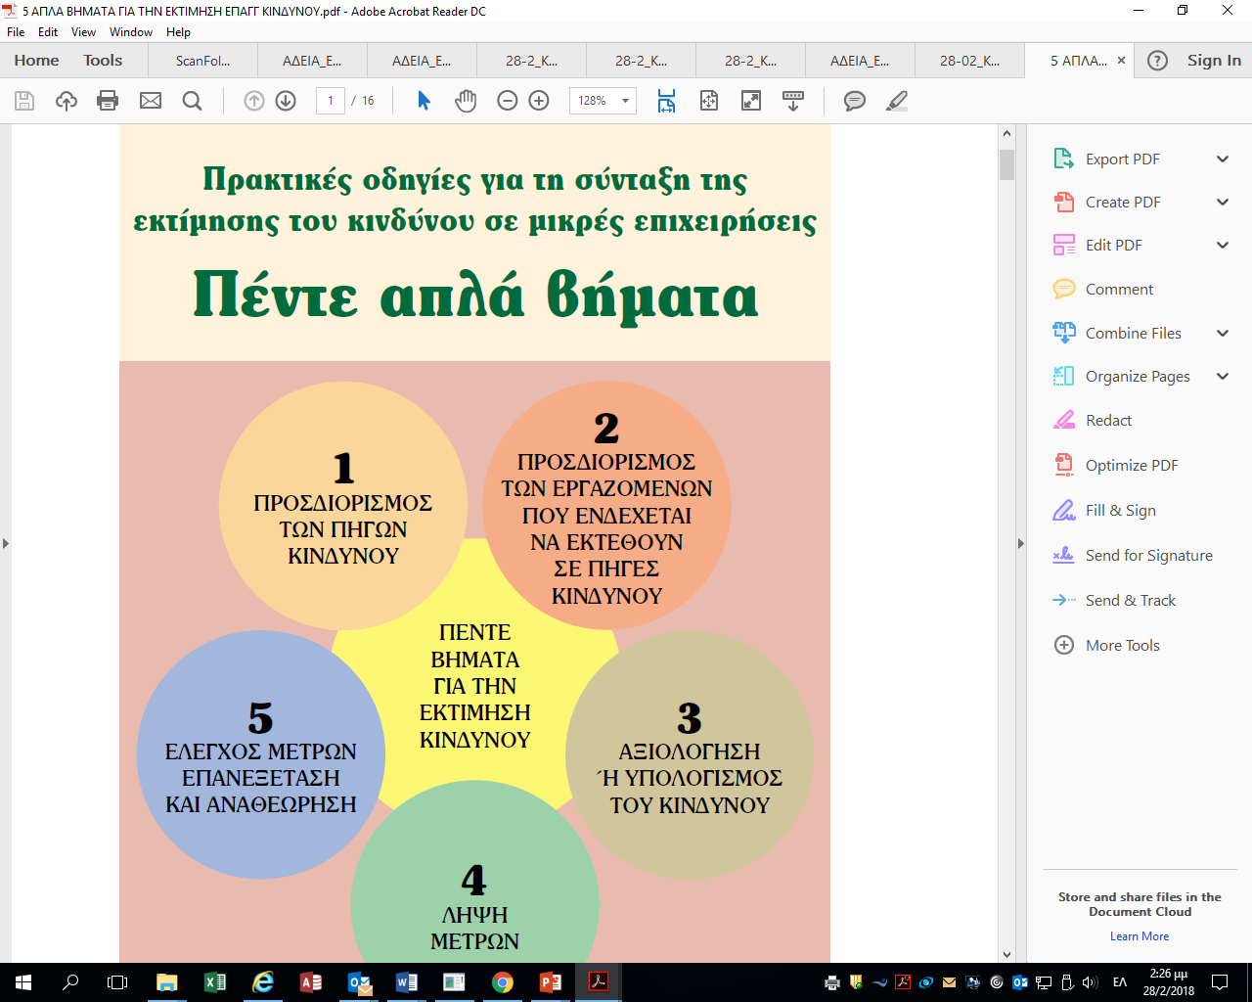Open Excel from the taskbar
Screen dimensions: 1252x1002
(x=214, y=982)
